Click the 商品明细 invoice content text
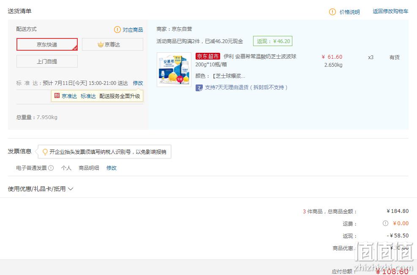The width and height of the screenshot is (417, 275). click(89, 168)
